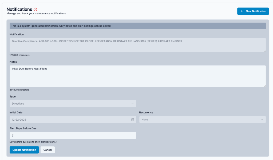Image resolution: width=273 pixels, height=160 pixels.
Task: Click the Notifications page heading
Action: [x=19, y=9]
